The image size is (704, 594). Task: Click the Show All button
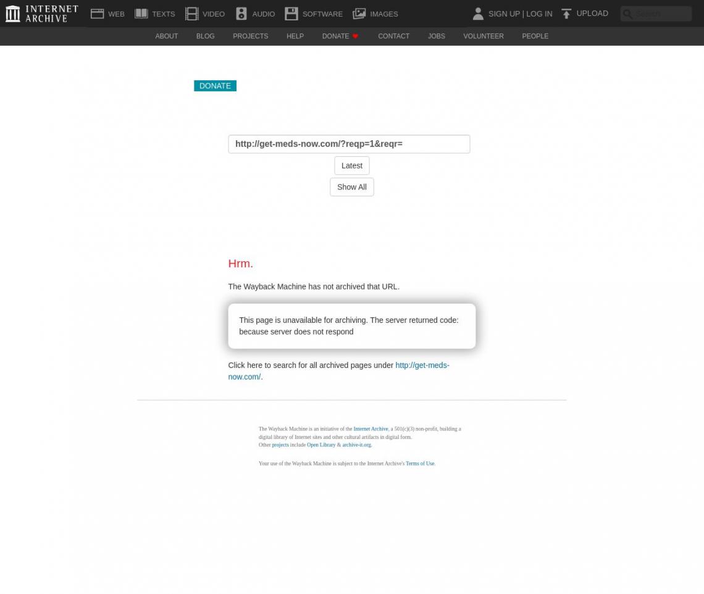coord(351,187)
